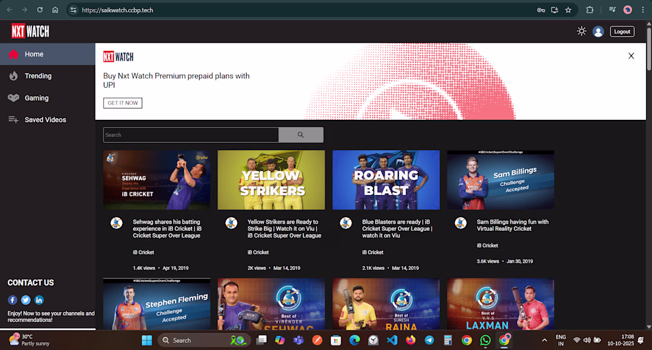Click title 'Yellow Strikers are Ready to Strike Big'
This screenshot has height=350, width=652.
285,228
